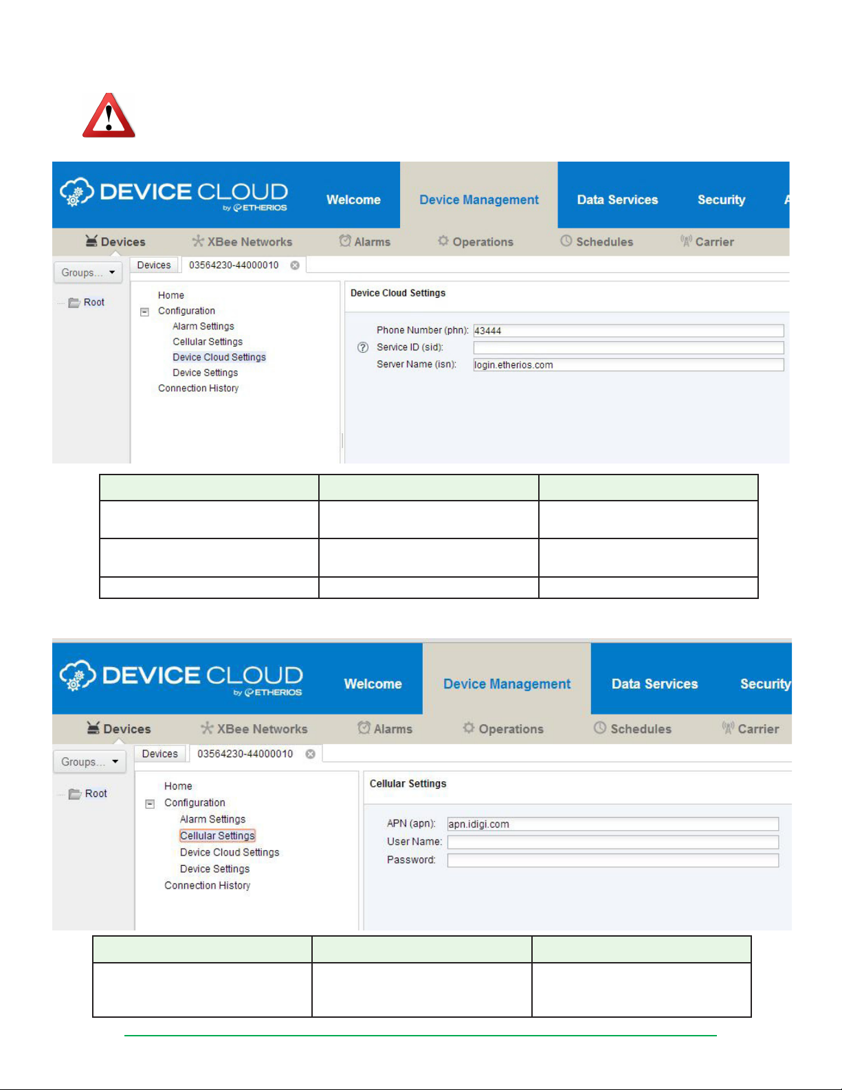This screenshot has height=1090, width=842.
Task: Open Connection History in the upper screenshot tree
Action: 199,389
